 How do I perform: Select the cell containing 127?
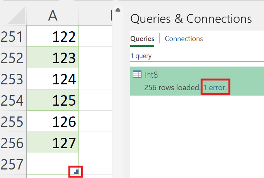tap(53, 143)
